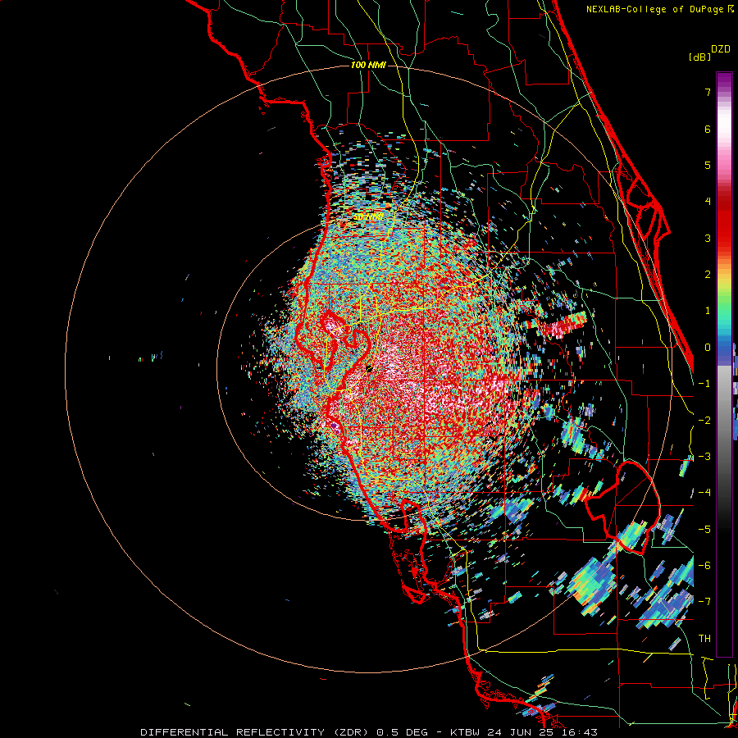Screen dimensions: 738x738
Task: Click the scale value -3
Action: [704, 457]
